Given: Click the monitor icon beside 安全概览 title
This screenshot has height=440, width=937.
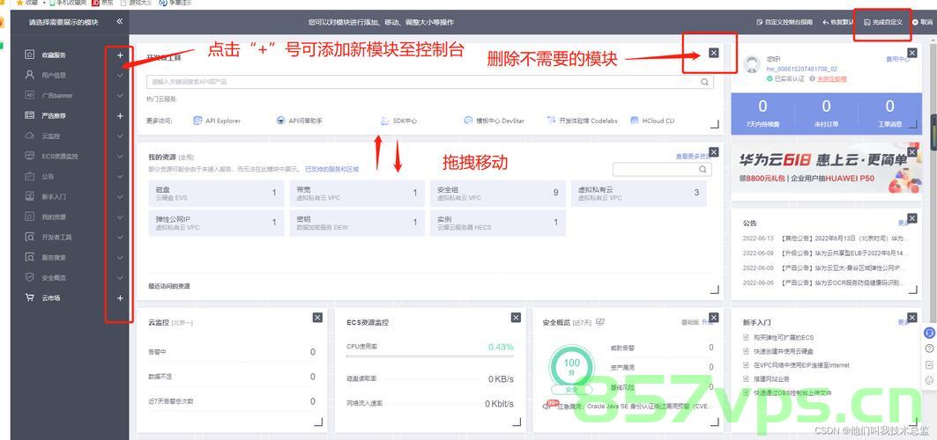Looking at the screenshot, I should 600,322.
